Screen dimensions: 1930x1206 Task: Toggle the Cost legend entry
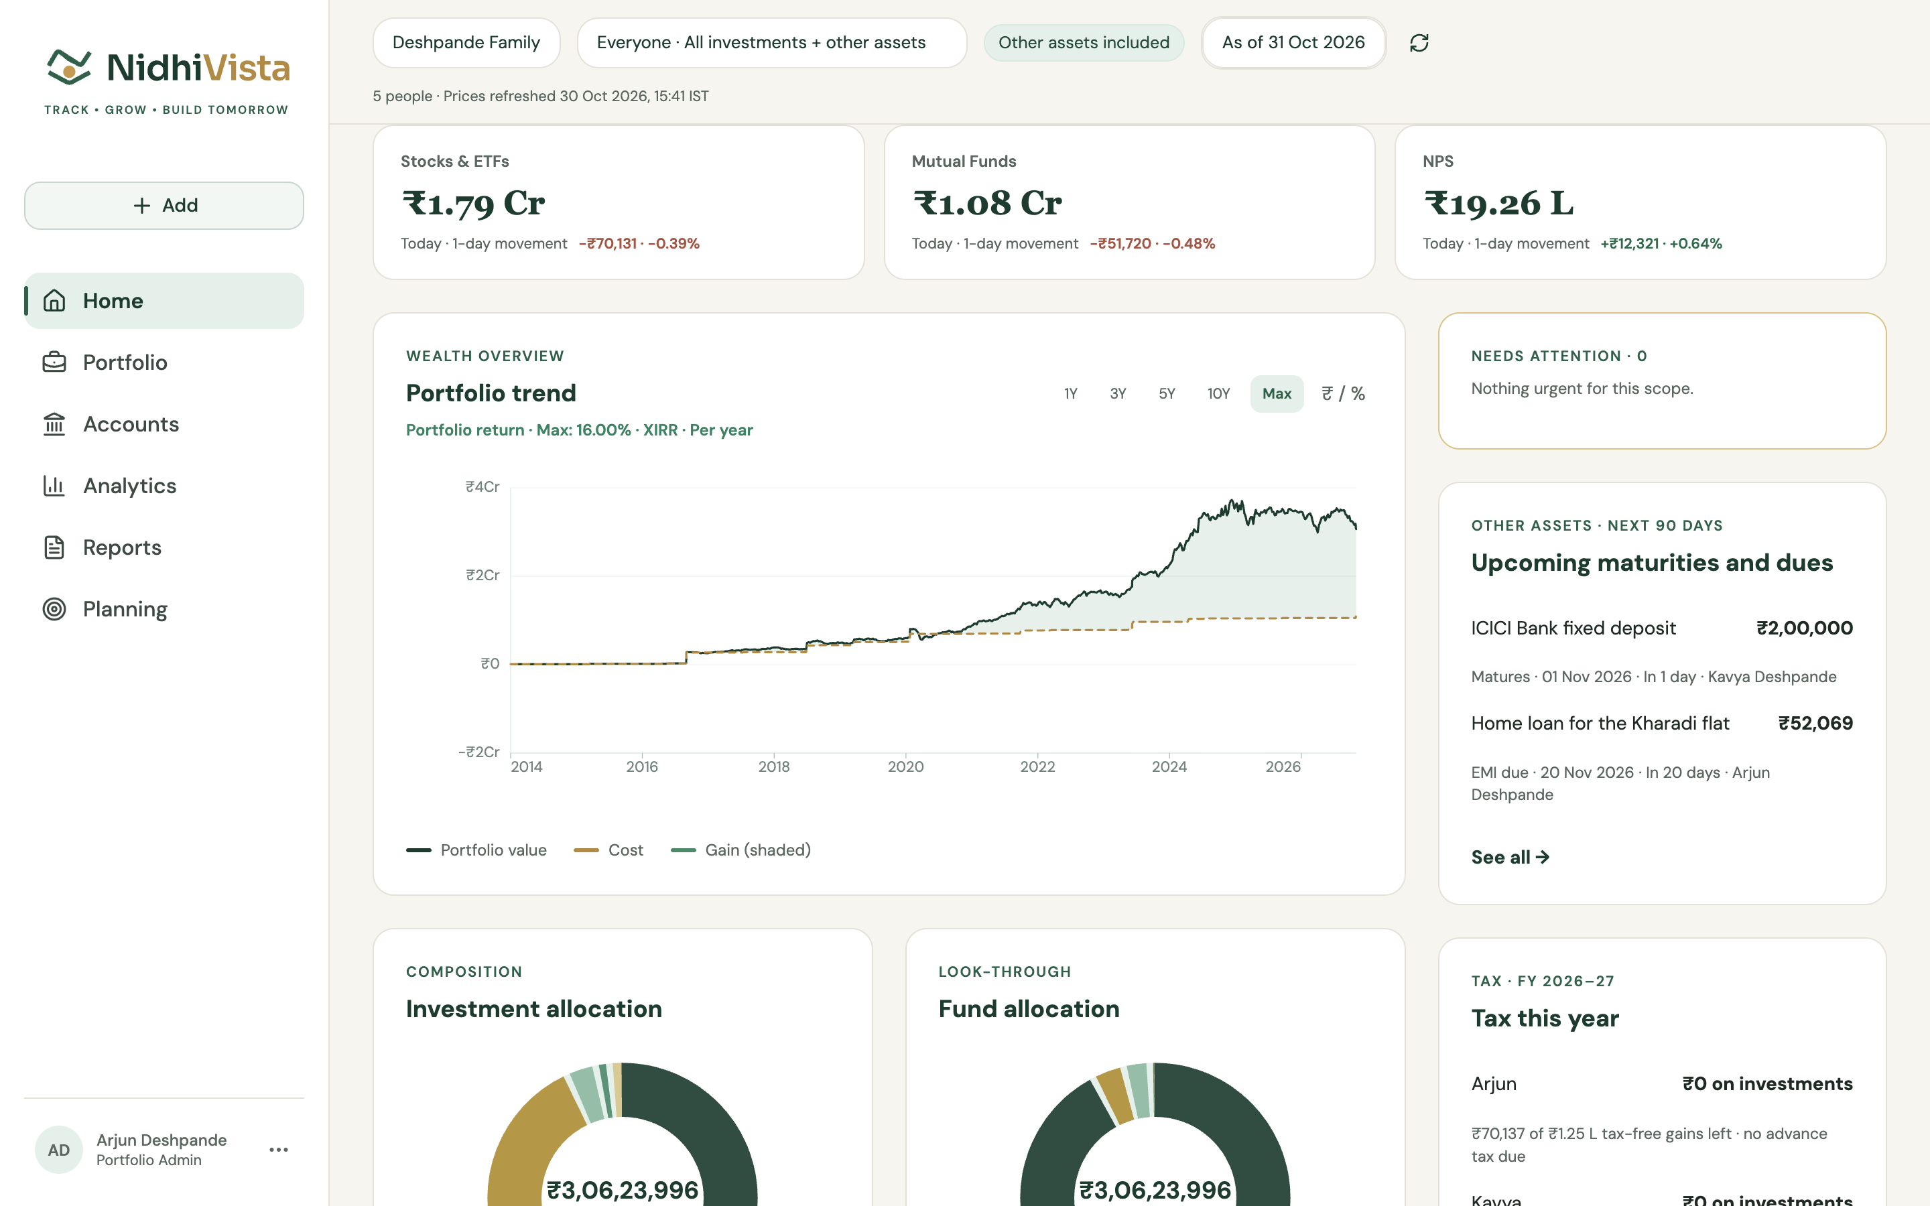point(608,850)
